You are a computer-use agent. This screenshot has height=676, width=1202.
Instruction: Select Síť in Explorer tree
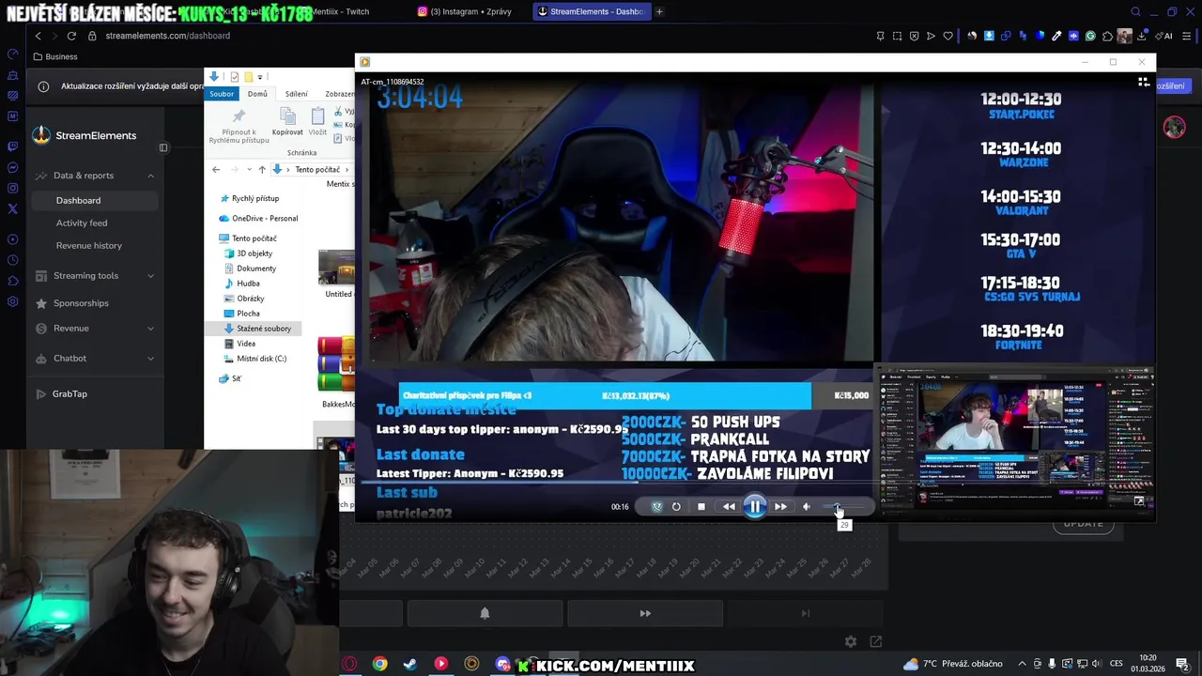[x=230, y=378]
